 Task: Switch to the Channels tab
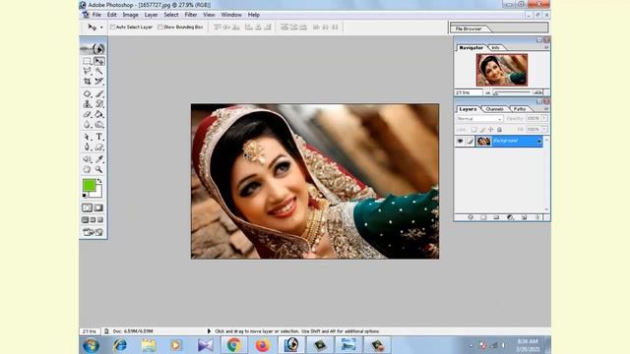[x=494, y=109]
